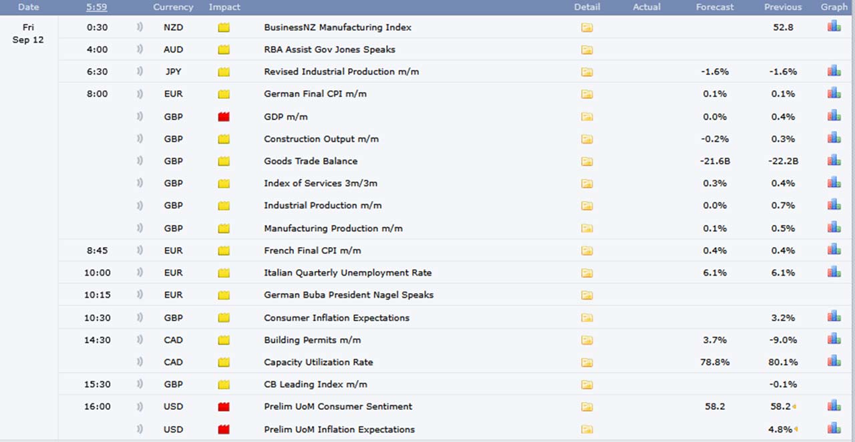Viewport: 855px width, 442px height.
Task: Expand details of Italian Quarterly Unemployment Rate
Action: click(x=586, y=272)
